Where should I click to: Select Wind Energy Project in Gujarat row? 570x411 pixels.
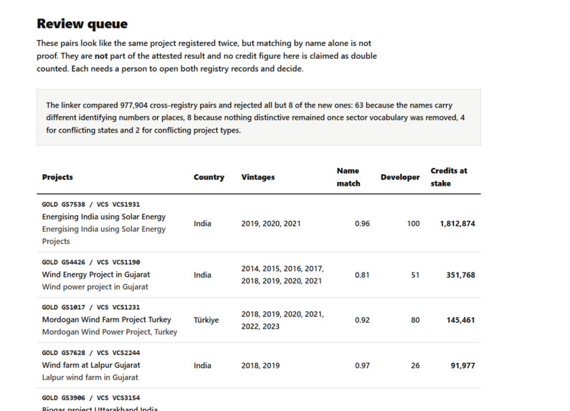pos(258,275)
